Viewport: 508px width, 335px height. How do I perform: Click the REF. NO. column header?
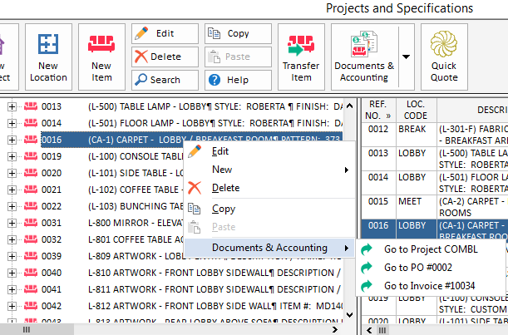(378, 109)
